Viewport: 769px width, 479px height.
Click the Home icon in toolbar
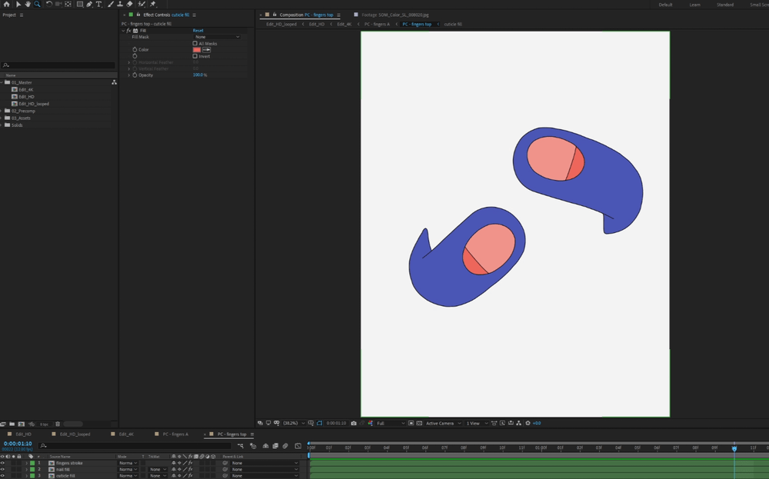(6, 4)
